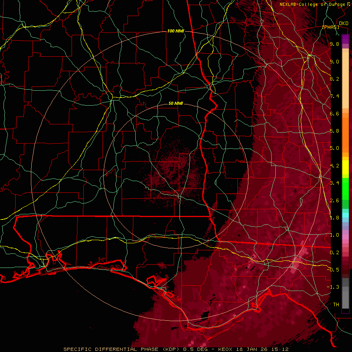Click the 5.0 value on the color scale

click(x=334, y=148)
